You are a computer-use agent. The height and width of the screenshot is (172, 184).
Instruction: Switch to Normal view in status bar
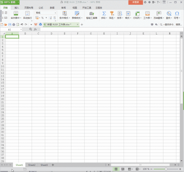coord(116,169)
